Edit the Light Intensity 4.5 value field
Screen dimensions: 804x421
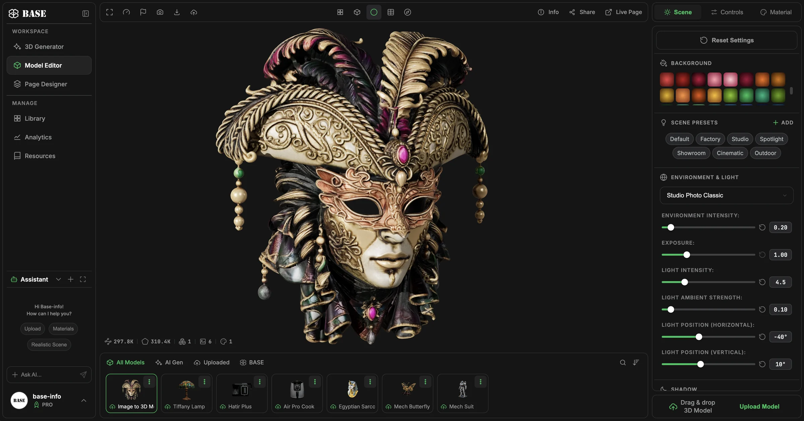click(x=780, y=282)
